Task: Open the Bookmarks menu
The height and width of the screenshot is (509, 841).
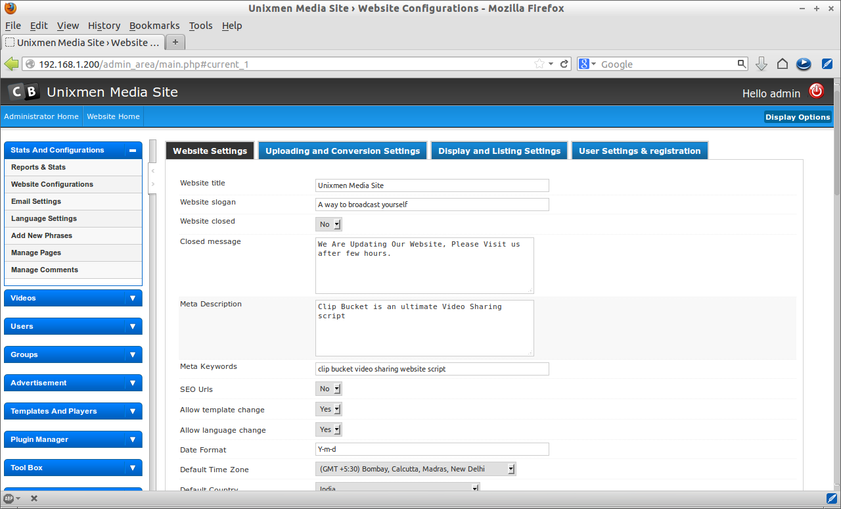Action: (154, 26)
